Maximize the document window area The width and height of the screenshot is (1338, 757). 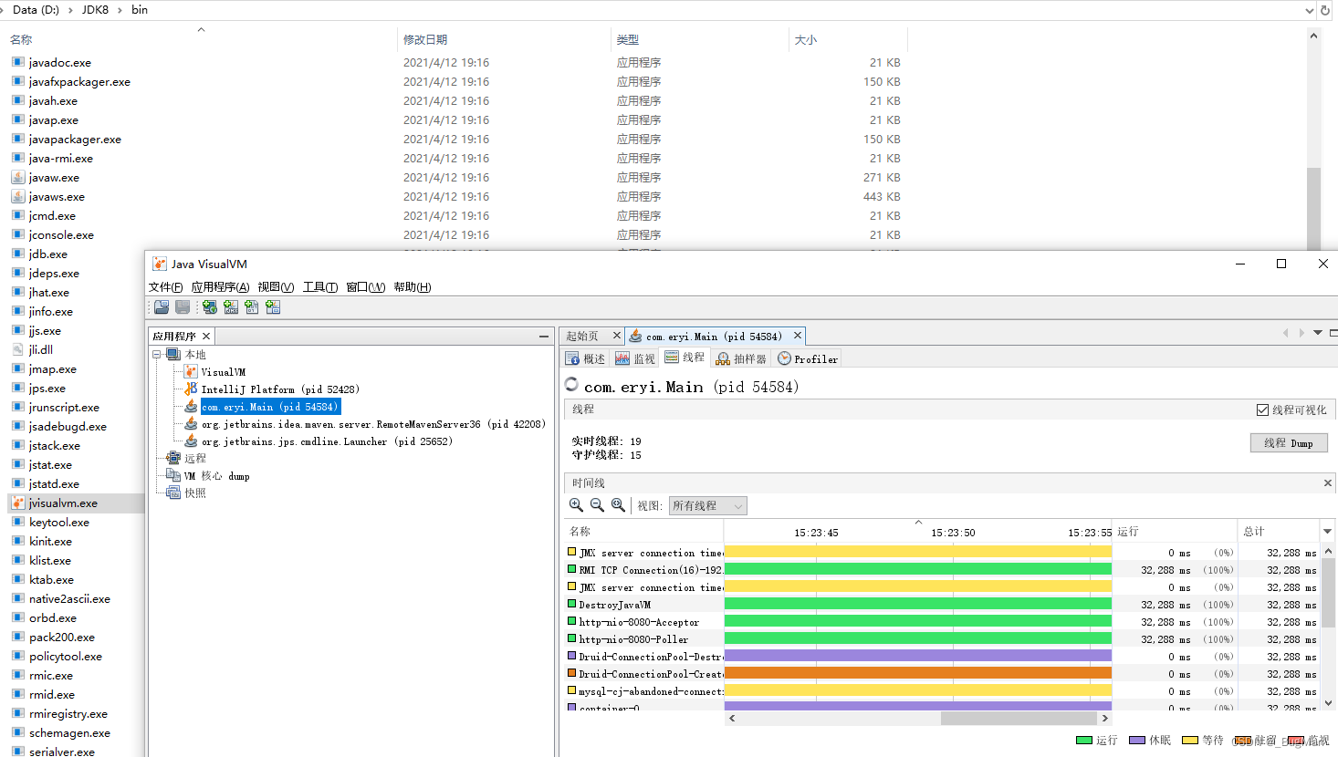(x=1333, y=333)
